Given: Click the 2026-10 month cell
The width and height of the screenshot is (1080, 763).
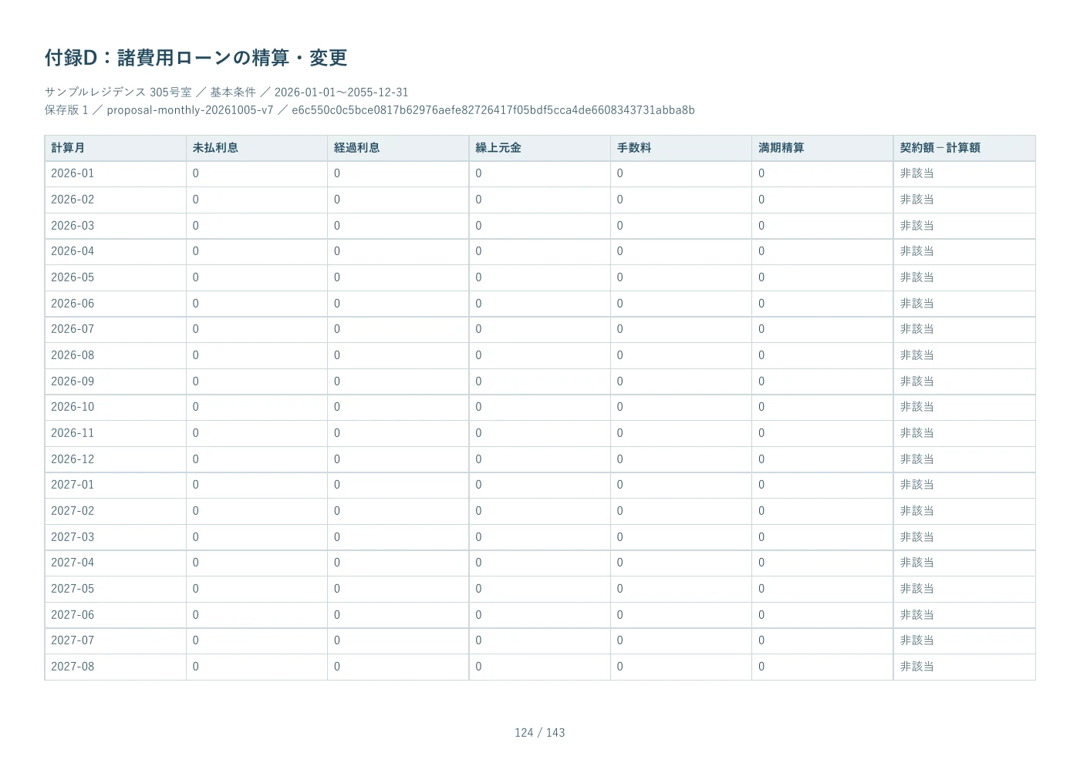Looking at the screenshot, I should [115, 408].
